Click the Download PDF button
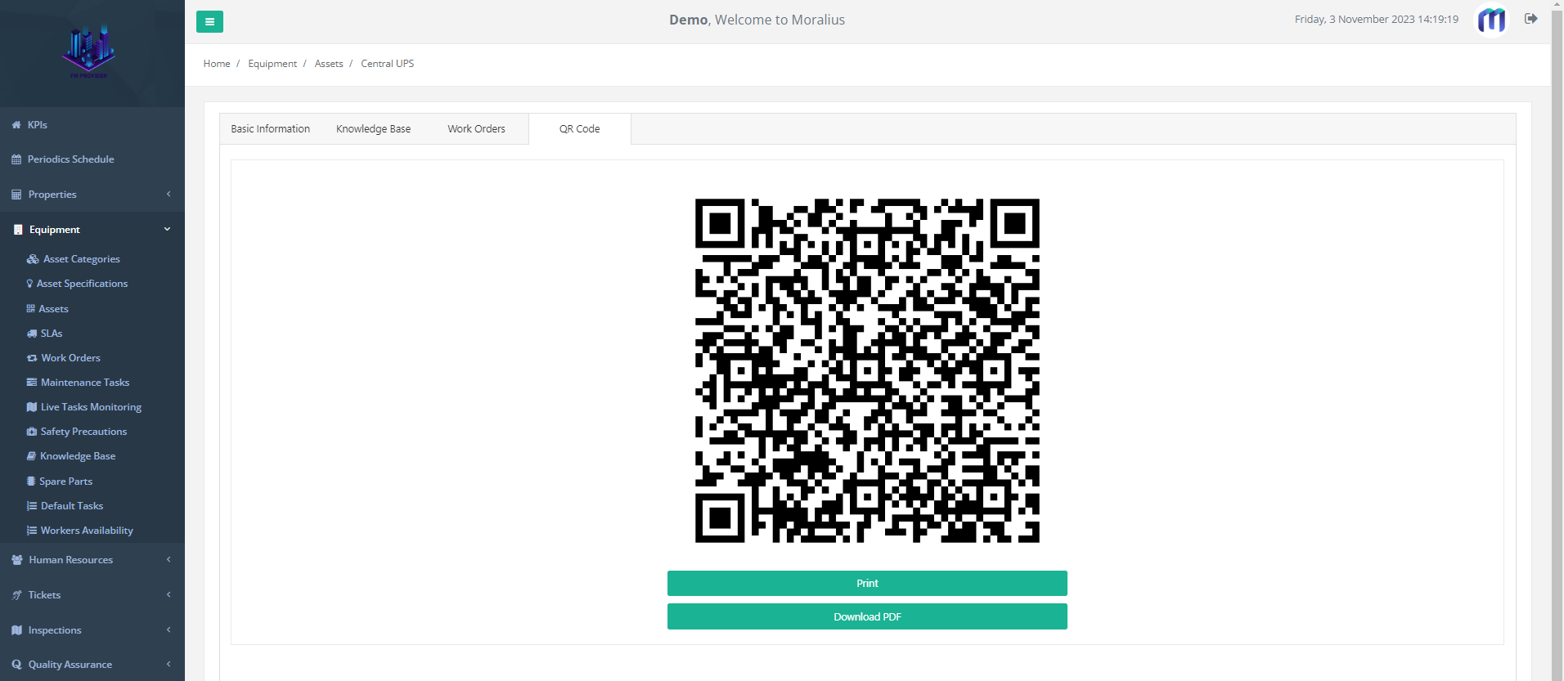The height and width of the screenshot is (681, 1564). [x=867, y=616]
